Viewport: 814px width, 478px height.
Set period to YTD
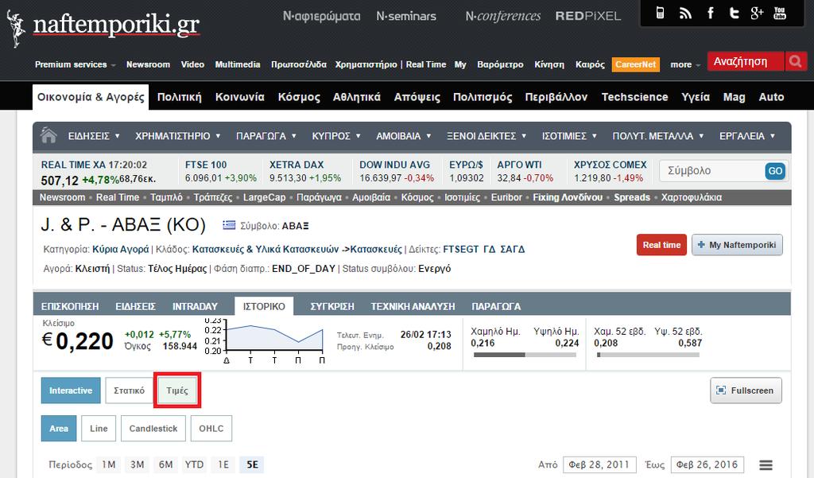pyautogui.click(x=194, y=464)
